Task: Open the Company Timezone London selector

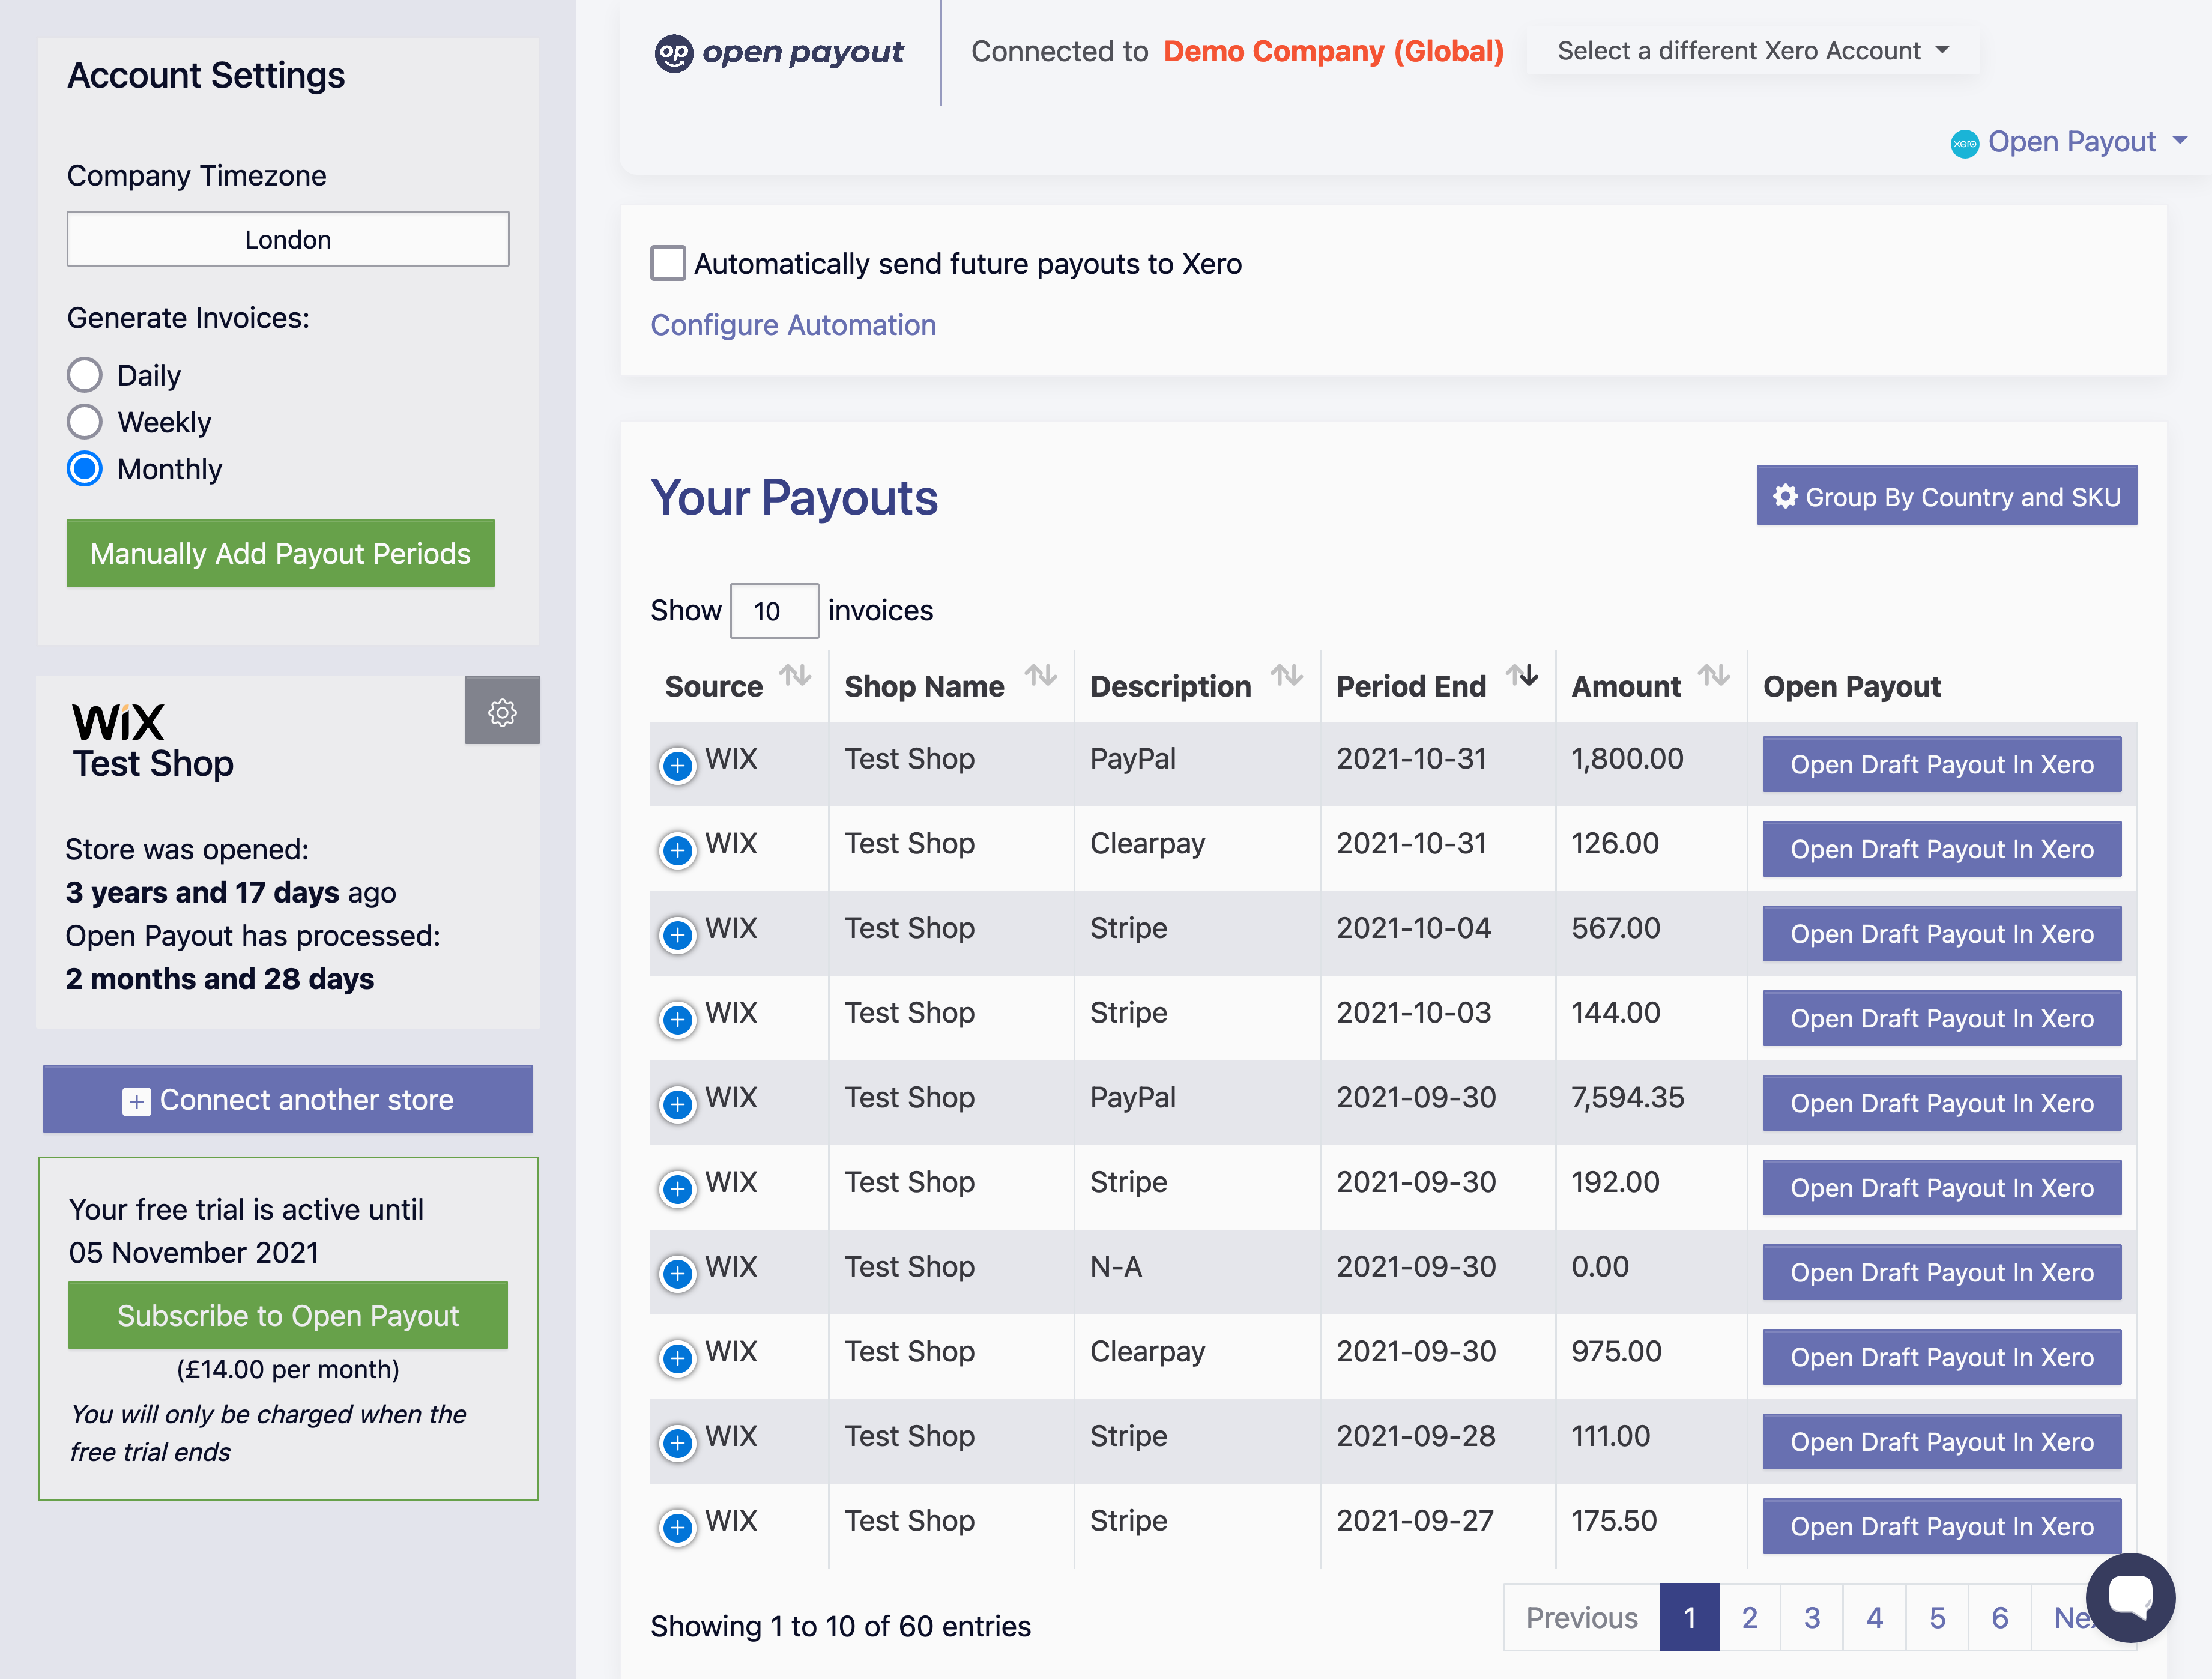Action: coord(288,239)
